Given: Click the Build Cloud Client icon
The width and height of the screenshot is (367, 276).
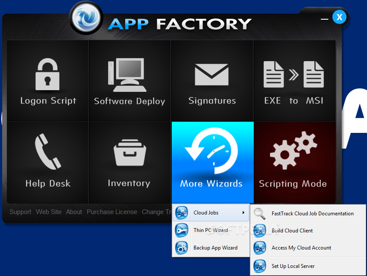Looking at the screenshot, I should (260, 231).
